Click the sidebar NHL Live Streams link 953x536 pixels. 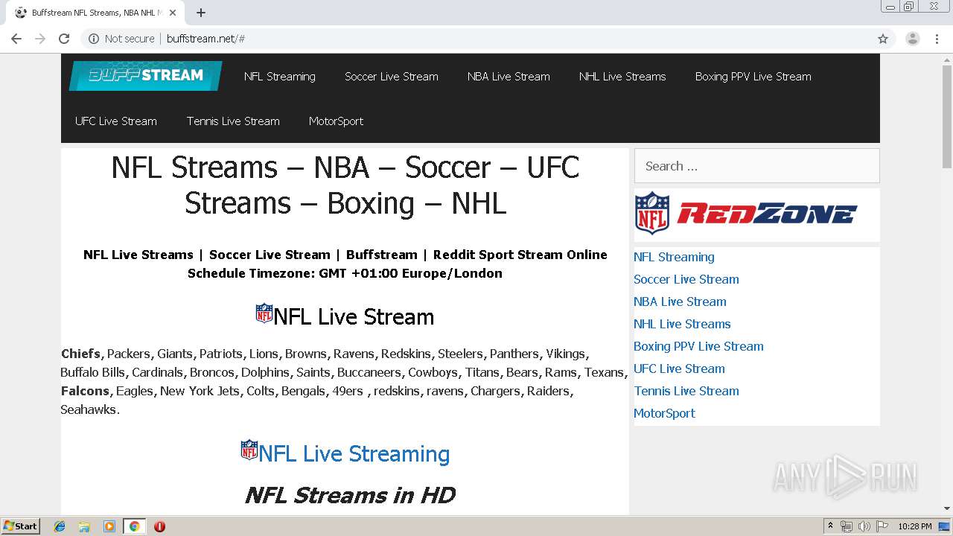(x=682, y=324)
